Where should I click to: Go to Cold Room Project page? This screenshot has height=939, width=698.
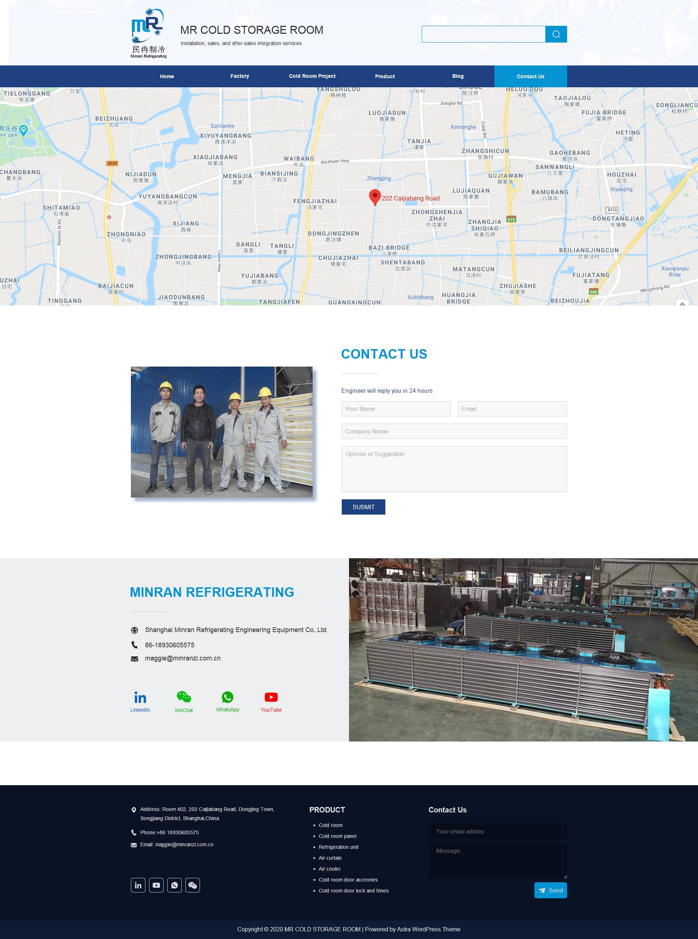point(312,76)
